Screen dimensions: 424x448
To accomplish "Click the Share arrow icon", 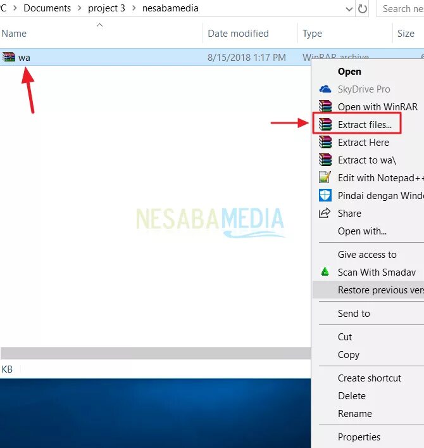I will click(325, 213).
